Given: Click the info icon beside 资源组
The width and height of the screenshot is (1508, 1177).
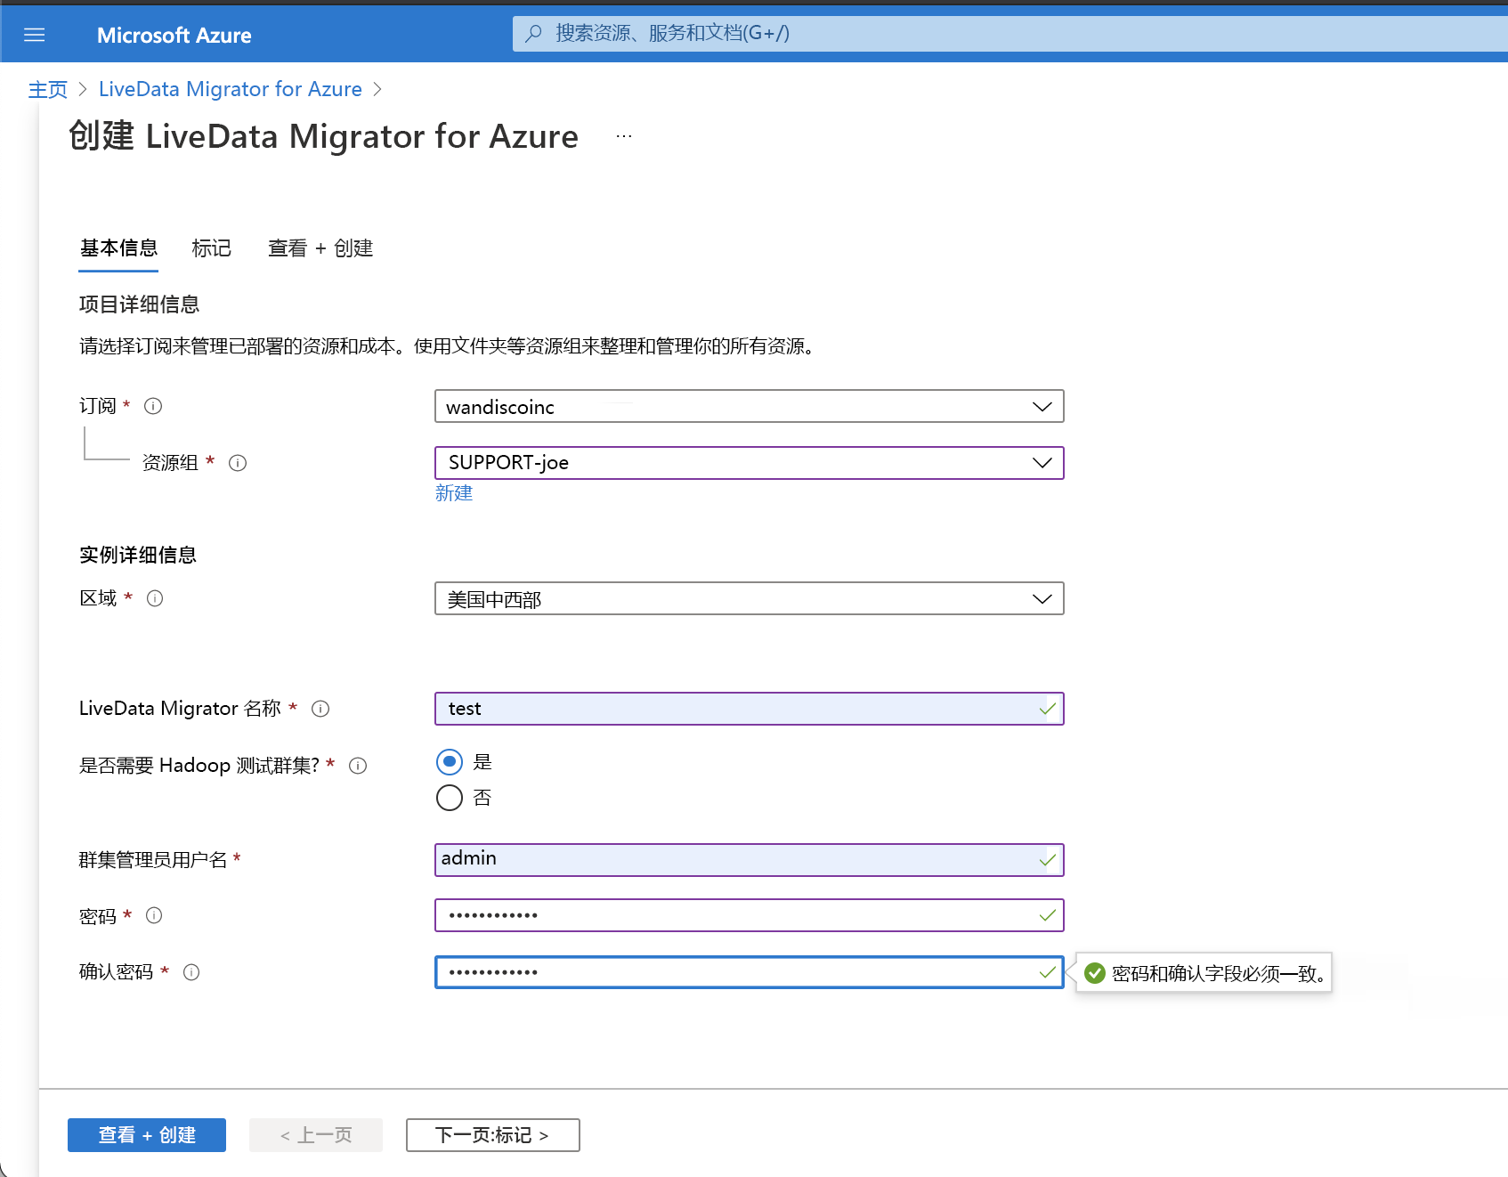Looking at the screenshot, I should coord(237,462).
